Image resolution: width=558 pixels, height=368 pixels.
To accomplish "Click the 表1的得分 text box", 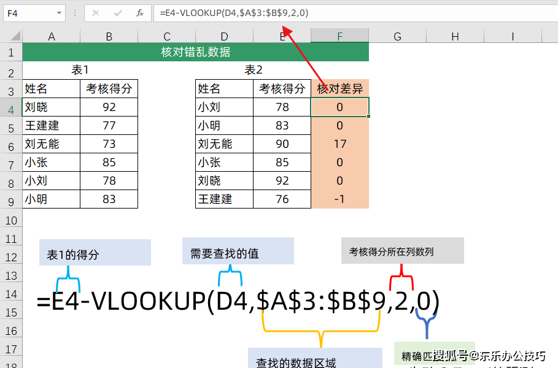I will click(x=95, y=253).
